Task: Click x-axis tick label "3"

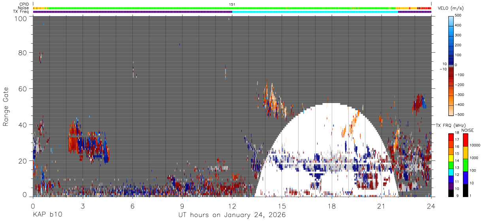Action: coord(83,206)
